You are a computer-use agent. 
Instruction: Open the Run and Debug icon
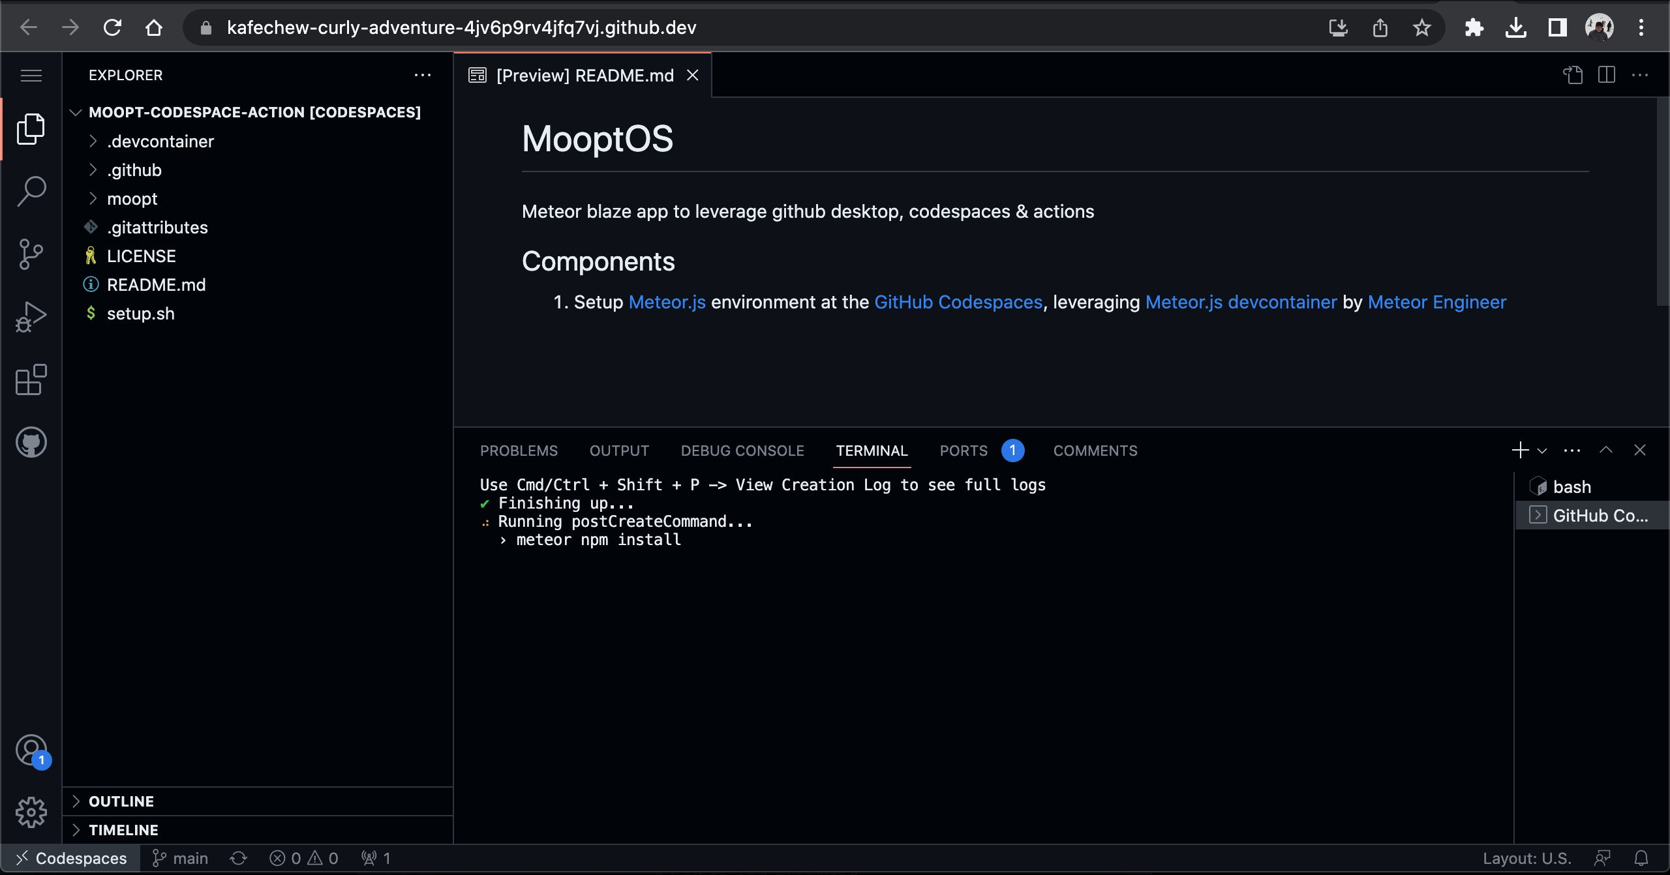tap(30, 316)
